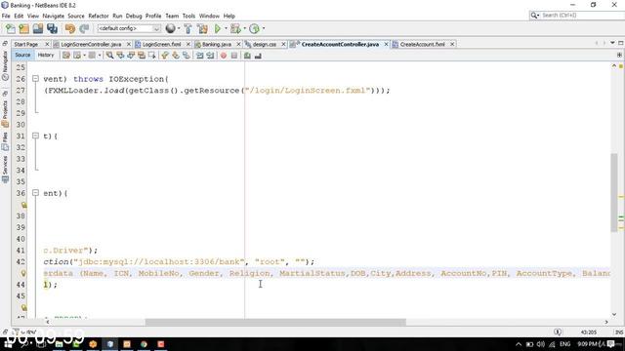Close the design.css tab
625x351 pixels.
pyautogui.click(x=283, y=44)
